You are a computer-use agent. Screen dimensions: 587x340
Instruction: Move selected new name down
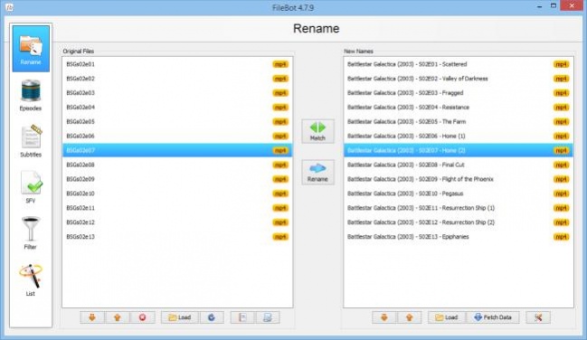[x=384, y=317]
